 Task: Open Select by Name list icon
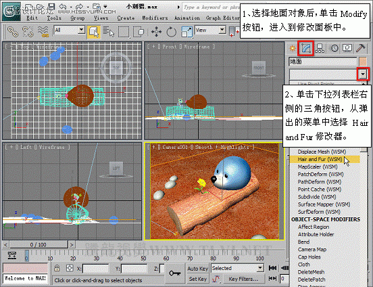pos(109,32)
